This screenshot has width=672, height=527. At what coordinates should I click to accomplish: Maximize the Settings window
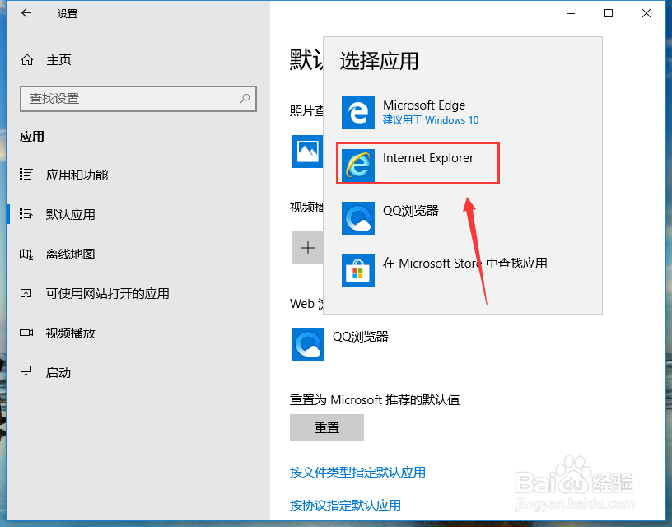[608, 13]
